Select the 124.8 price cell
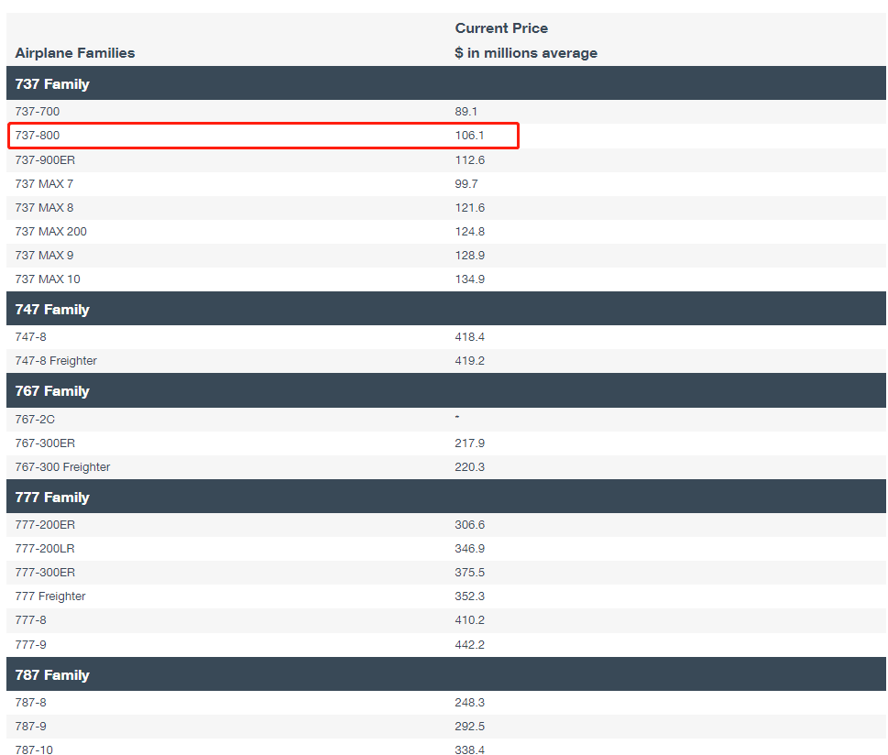Viewport: 888px width, 755px height. point(469,232)
